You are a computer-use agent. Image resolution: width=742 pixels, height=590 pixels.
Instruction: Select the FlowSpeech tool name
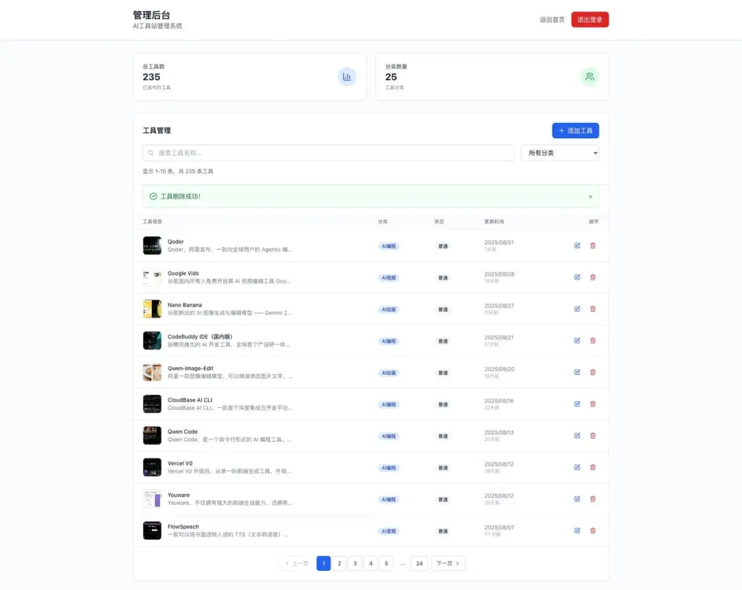(x=183, y=527)
